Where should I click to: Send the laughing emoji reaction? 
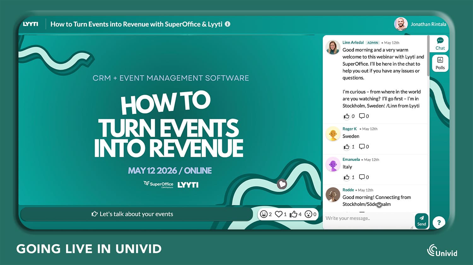[264, 214]
